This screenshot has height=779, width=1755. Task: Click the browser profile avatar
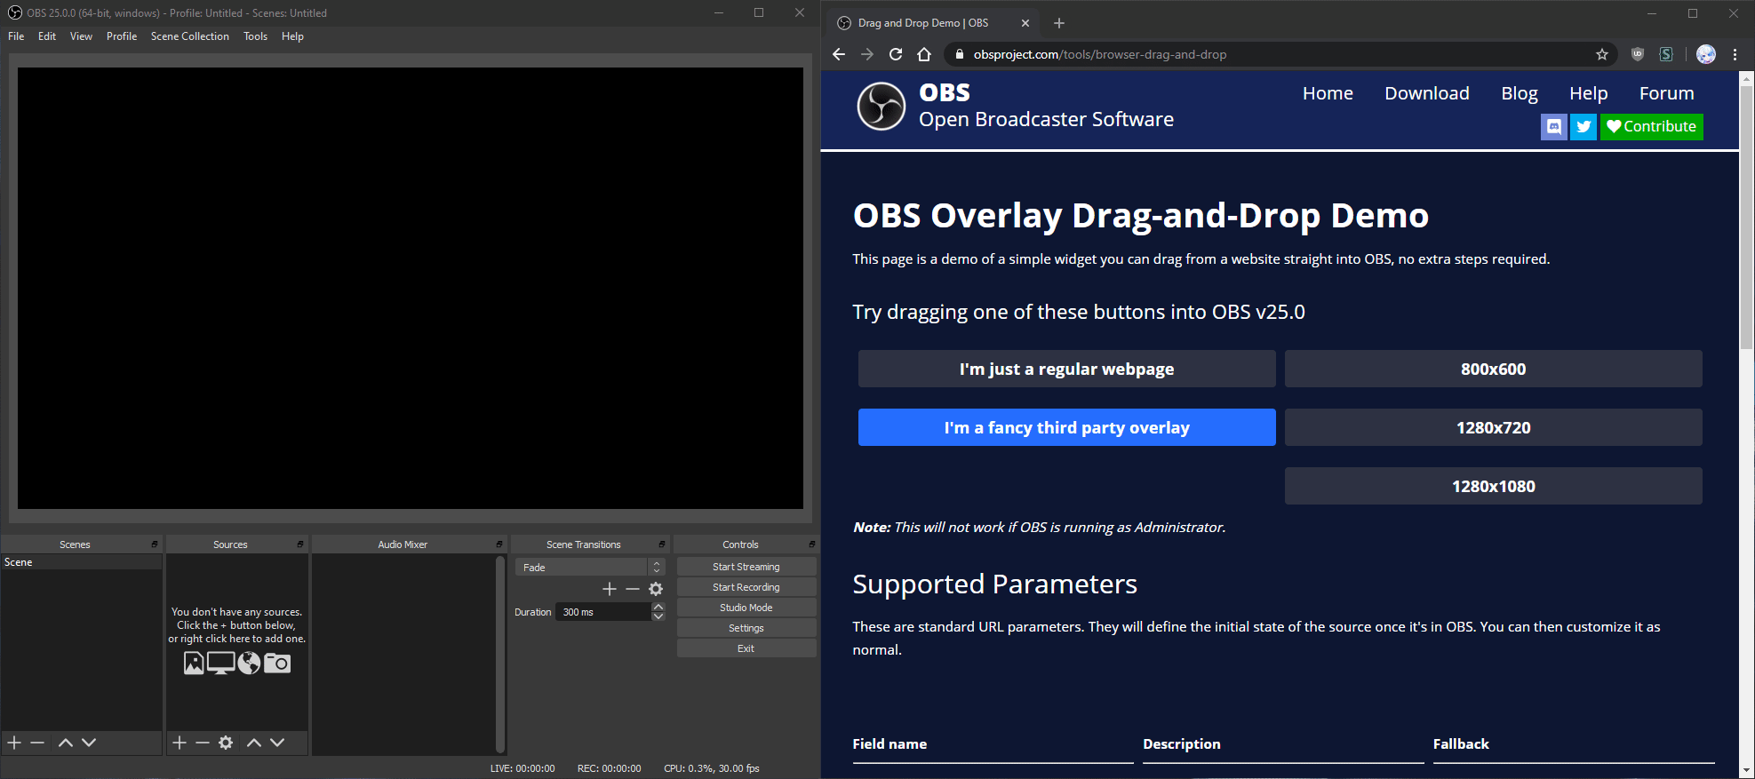pos(1706,54)
